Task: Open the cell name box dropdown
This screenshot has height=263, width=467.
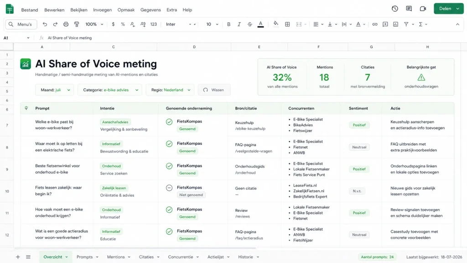Action: (28, 38)
